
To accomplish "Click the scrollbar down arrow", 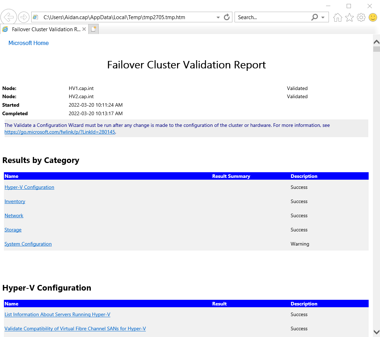I will click(376, 332).
